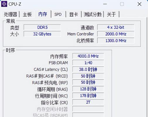Image resolution: width=148 pixels, height=117 pixels.
Task: Click the DDR5 memory type field
Action: pos(42,27)
